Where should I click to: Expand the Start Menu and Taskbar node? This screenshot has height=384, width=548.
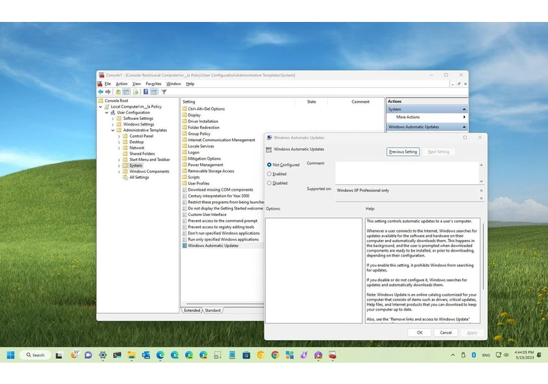(x=119, y=160)
